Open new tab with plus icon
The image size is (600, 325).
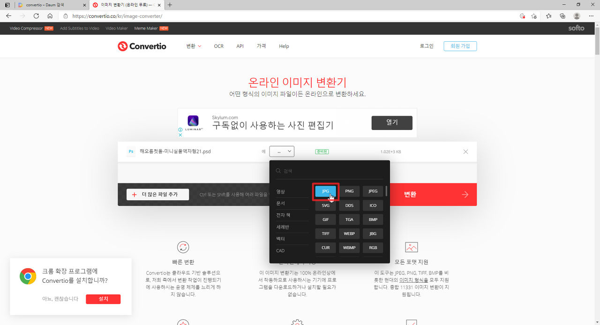click(170, 5)
